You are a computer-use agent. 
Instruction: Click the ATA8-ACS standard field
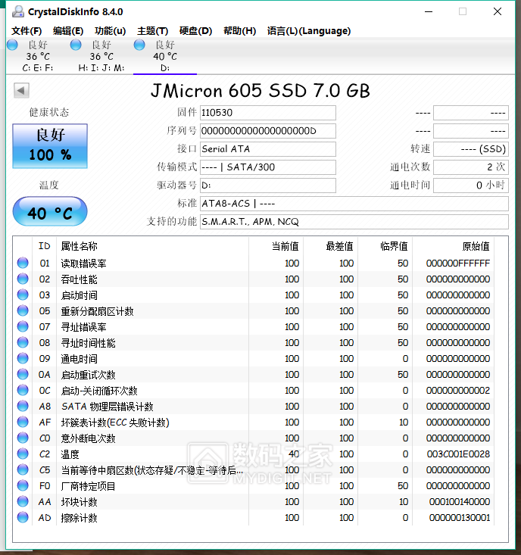[x=354, y=204]
